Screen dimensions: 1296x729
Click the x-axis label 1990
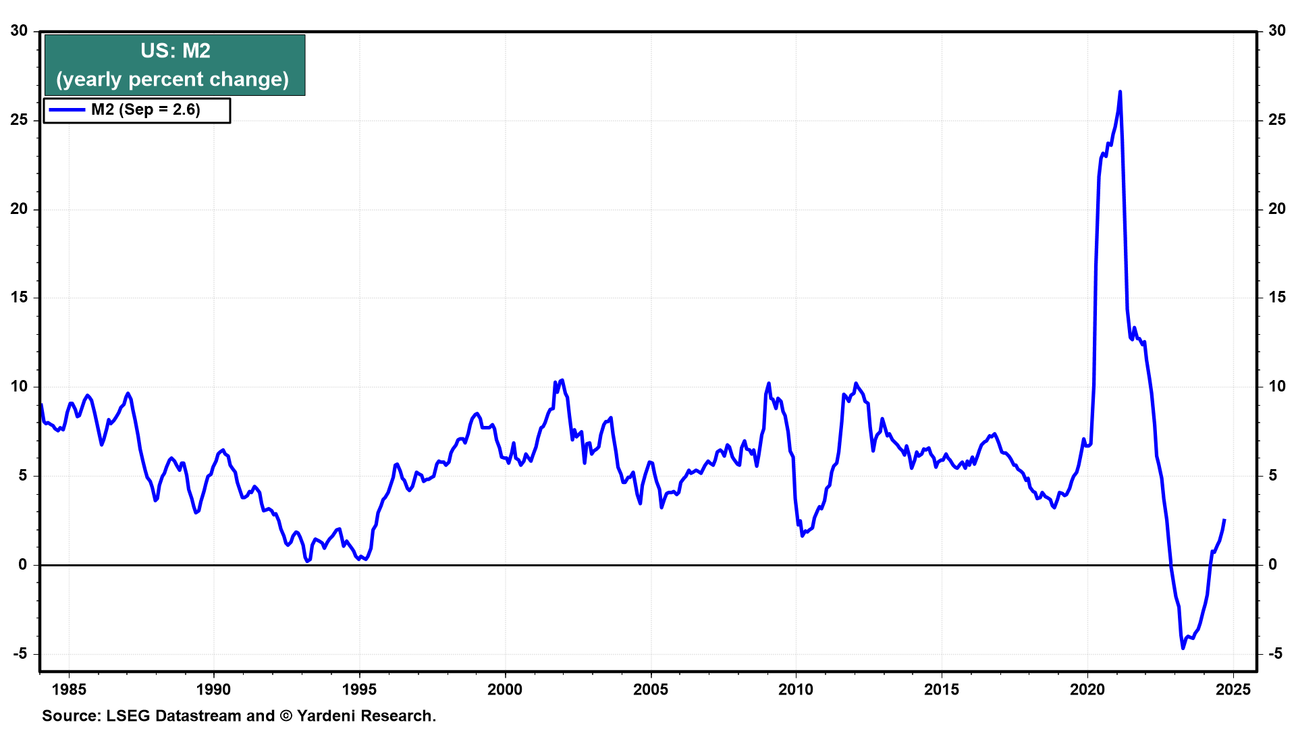point(213,689)
